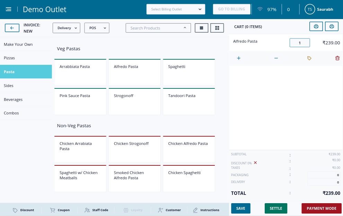Open the Customer details option
Screen dimensions: 343x216
tap(169, 210)
